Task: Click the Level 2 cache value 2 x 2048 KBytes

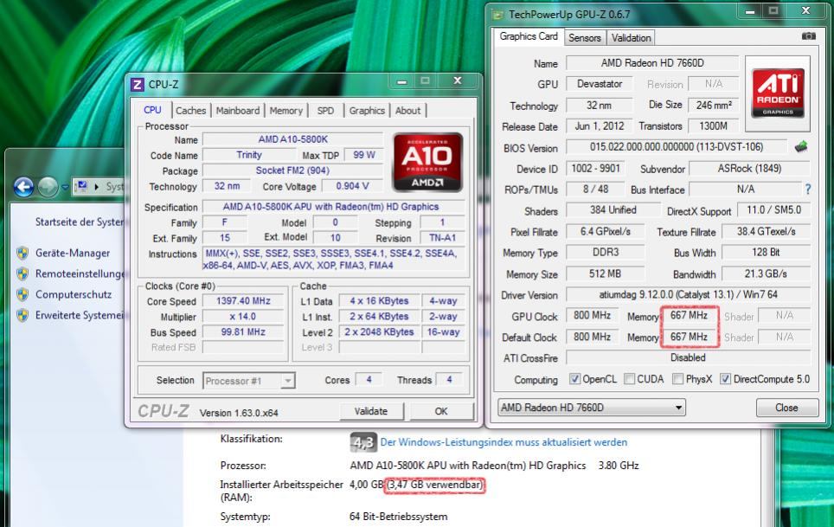Action: pos(379,331)
